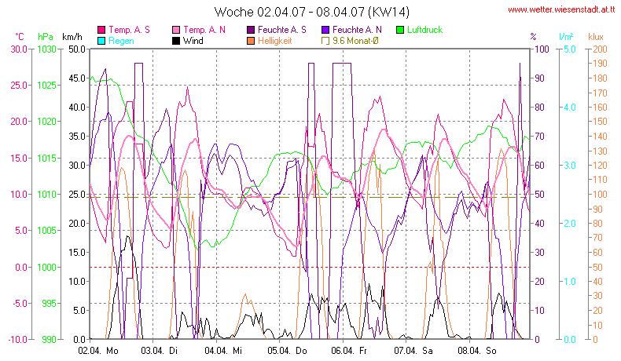621x361 pixels.
Task: Click the legend label 'Temp. A. S'
Action: coord(129,30)
